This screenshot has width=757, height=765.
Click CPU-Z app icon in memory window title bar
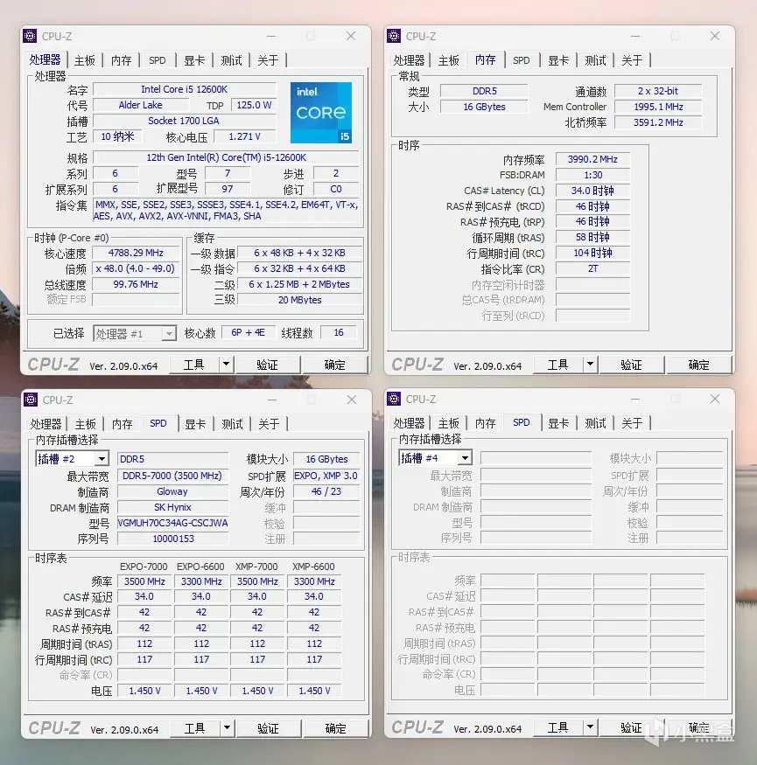(x=394, y=36)
